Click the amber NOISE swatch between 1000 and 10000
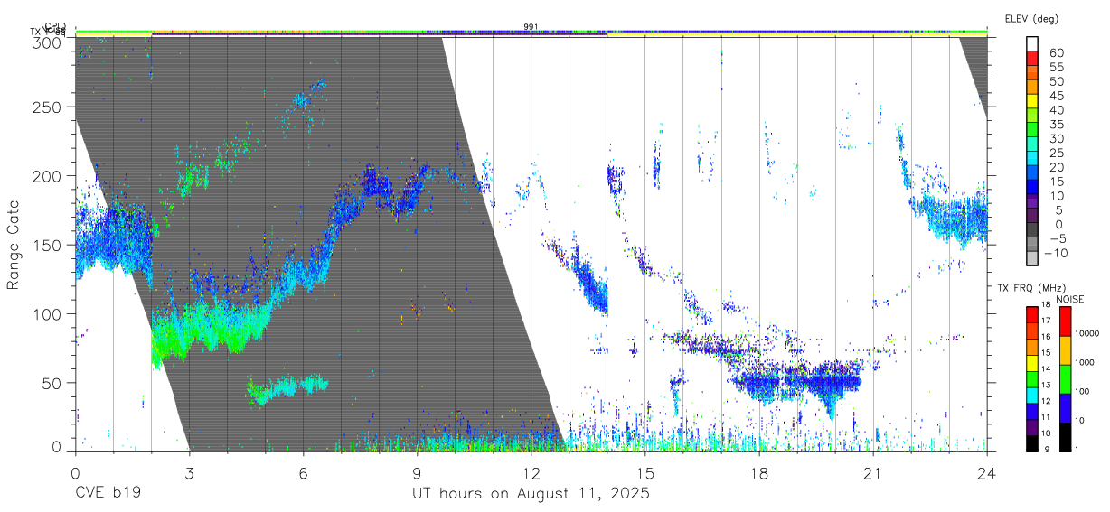The image size is (1110, 512). click(1065, 349)
